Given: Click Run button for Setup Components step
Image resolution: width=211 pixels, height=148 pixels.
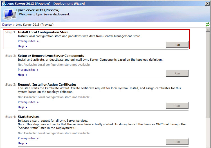Looking at the screenshot, I should 177,73.
